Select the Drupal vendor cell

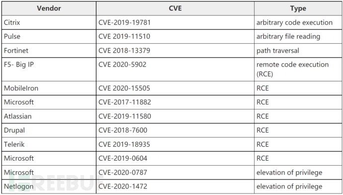pyautogui.click(x=49, y=130)
